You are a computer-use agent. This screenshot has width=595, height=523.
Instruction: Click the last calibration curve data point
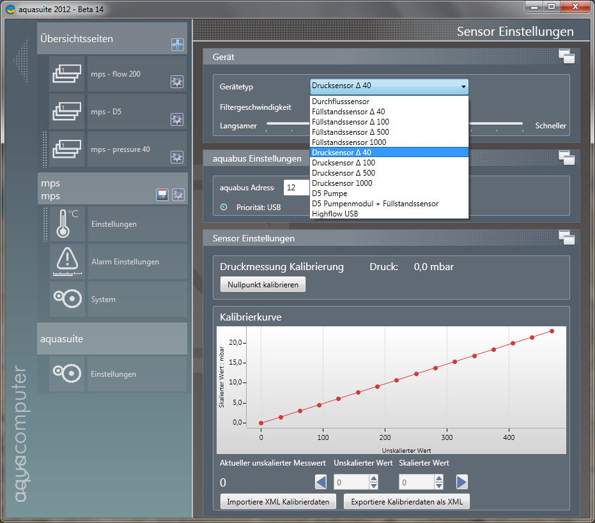552,331
